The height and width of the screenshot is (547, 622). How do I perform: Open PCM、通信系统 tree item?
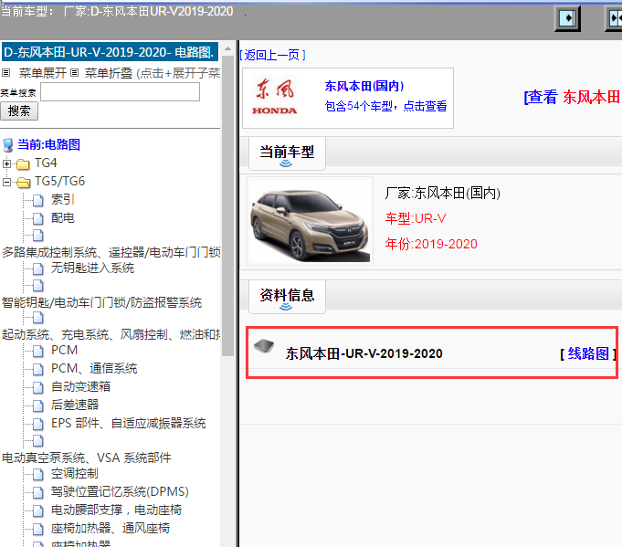pos(94,369)
